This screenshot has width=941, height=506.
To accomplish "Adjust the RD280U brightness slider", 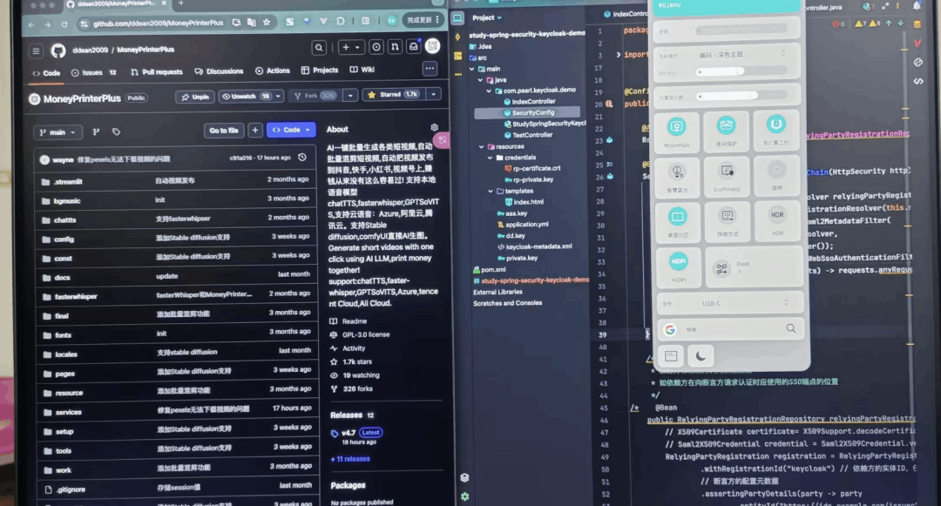I will coord(741,72).
